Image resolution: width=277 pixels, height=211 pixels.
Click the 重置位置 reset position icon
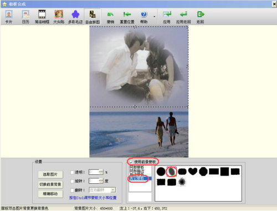pyautogui.click(x=127, y=14)
